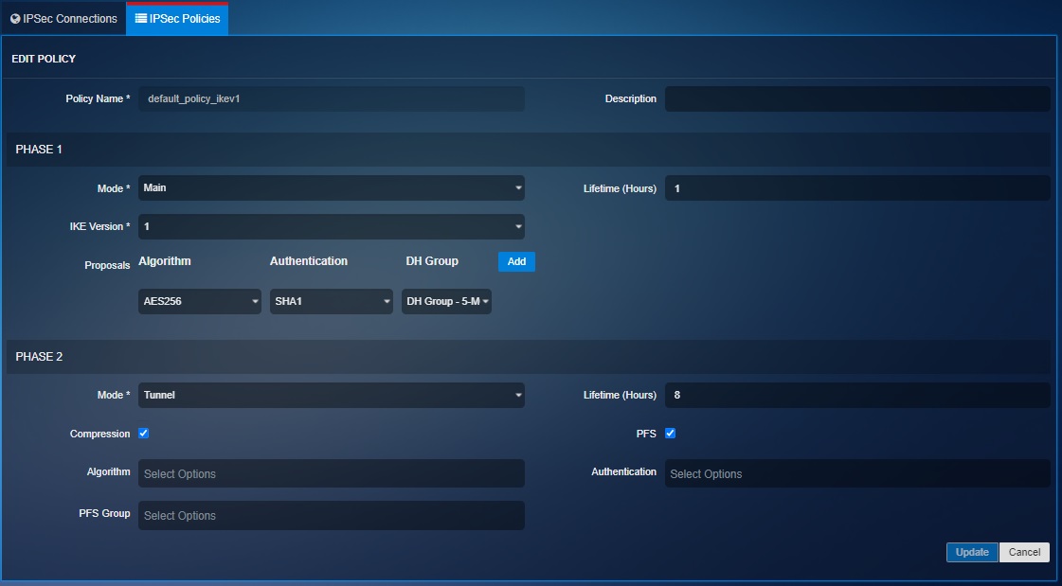Open the DH Group - 5 dropdown
The height and width of the screenshot is (586, 1062).
tap(446, 302)
